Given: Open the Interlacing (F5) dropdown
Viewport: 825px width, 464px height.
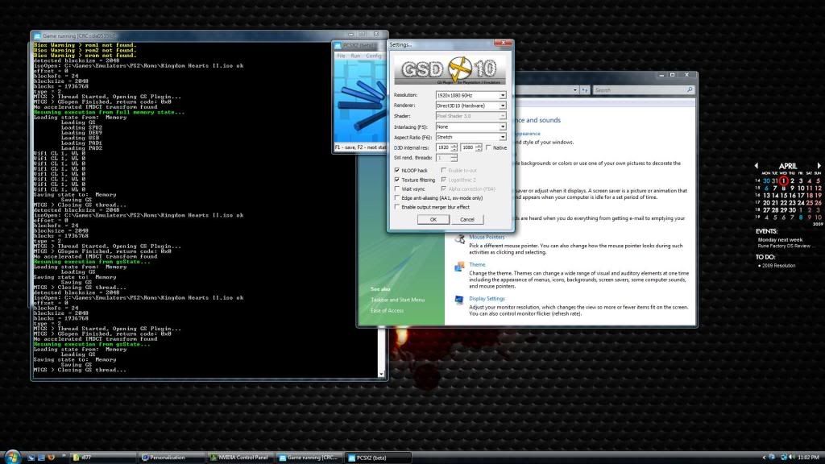Looking at the screenshot, I should pyautogui.click(x=503, y=126).
